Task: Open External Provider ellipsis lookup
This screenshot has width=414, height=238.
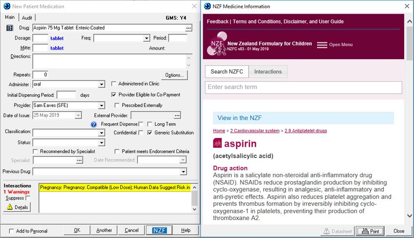Action: pos(177,115)
